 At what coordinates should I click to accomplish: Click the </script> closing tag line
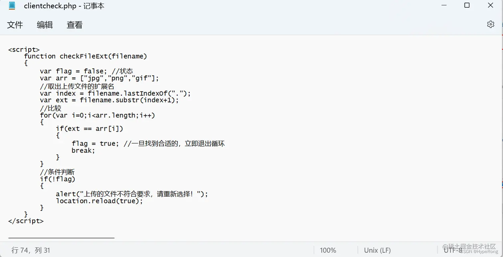click(26, 221)
